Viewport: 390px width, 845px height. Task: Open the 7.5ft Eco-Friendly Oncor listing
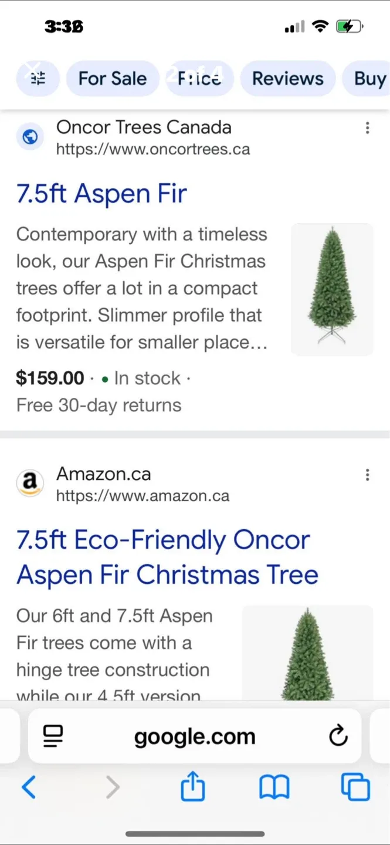167,557
